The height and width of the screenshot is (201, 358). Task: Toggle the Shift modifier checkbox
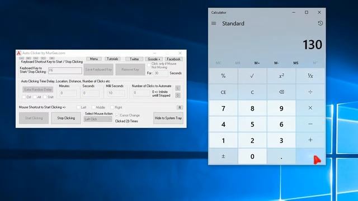45,97
